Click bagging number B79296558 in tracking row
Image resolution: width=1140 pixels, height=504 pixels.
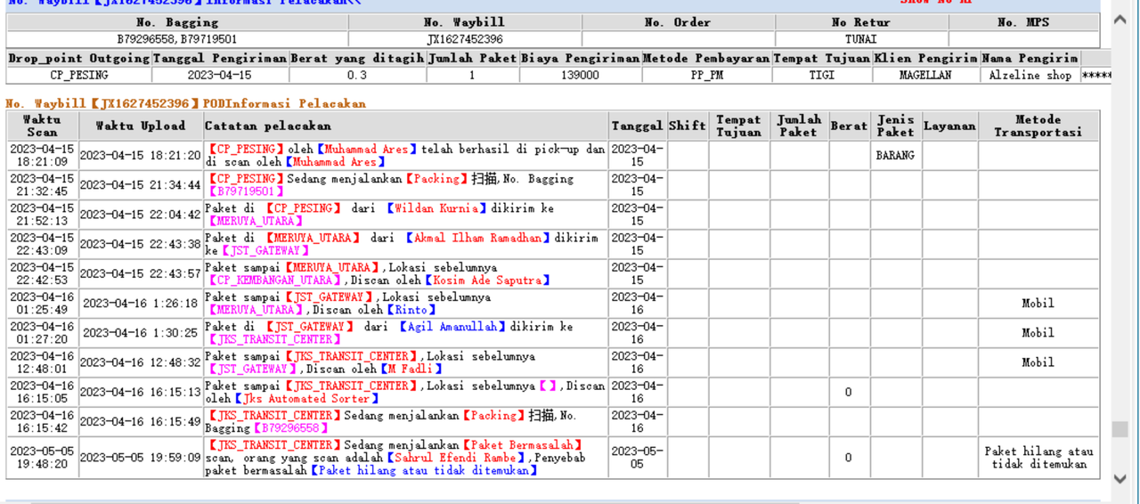coord(289,428)
